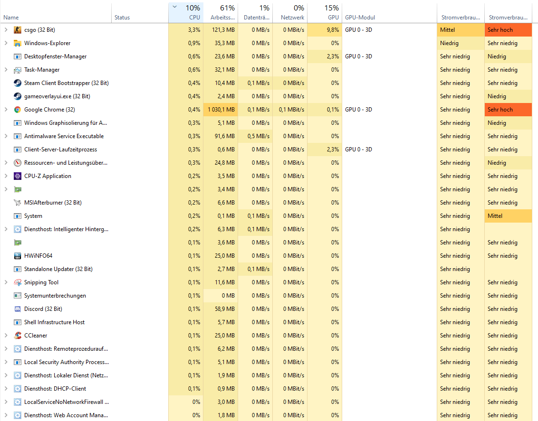
Task: Click the HWiNFO64 icon
Action: pos(18,256)
